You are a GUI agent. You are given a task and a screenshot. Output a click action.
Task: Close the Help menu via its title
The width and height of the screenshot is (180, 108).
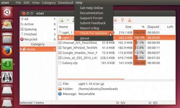(79, 3)
